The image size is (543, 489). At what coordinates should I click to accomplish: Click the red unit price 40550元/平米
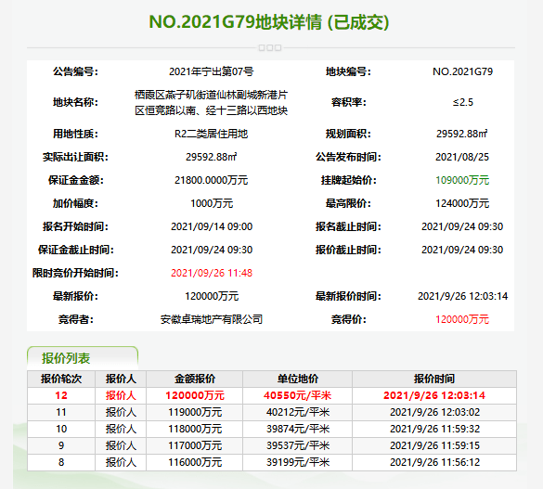click(297, 395)
